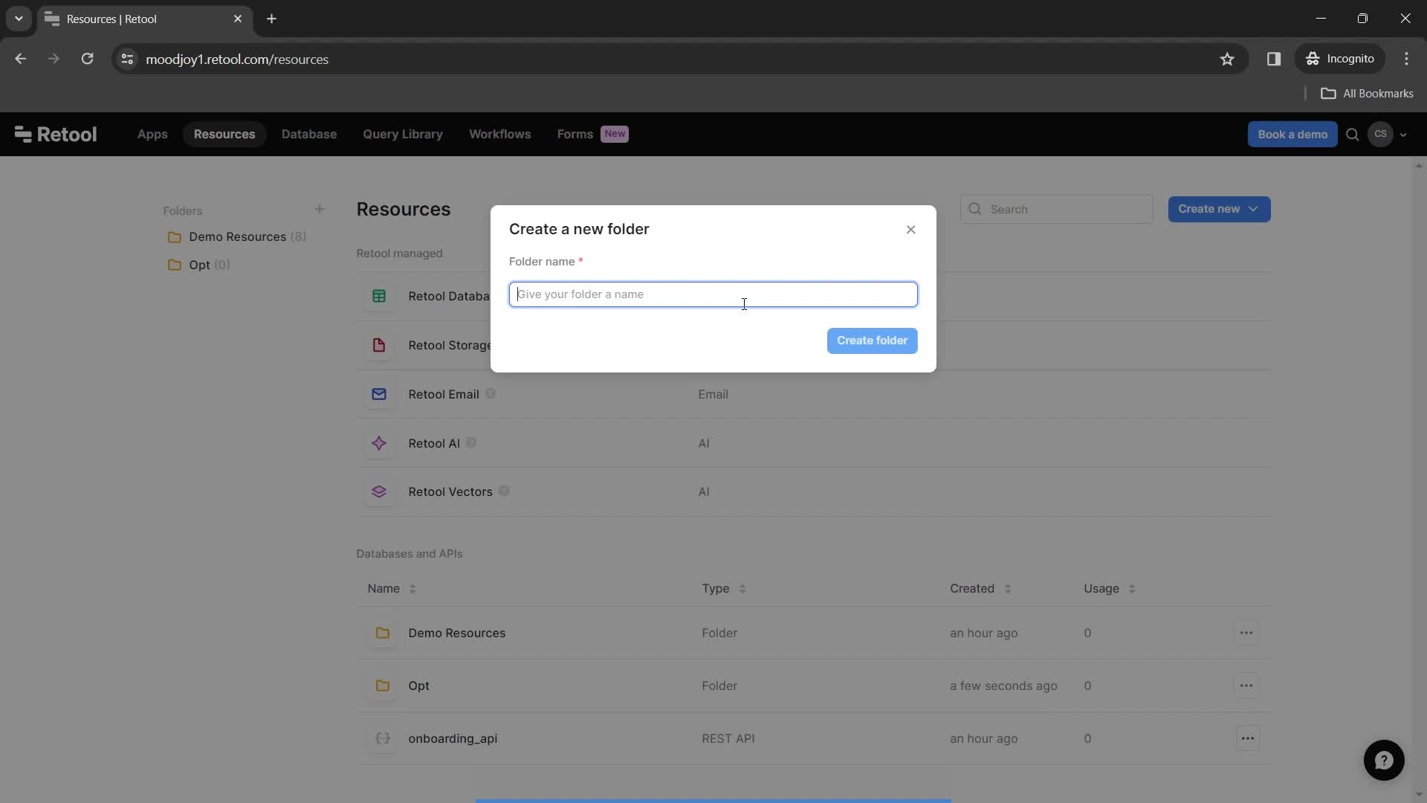Click the Create new dropdown arrow
1427x803 pixels.
(x=1254, y=209)
